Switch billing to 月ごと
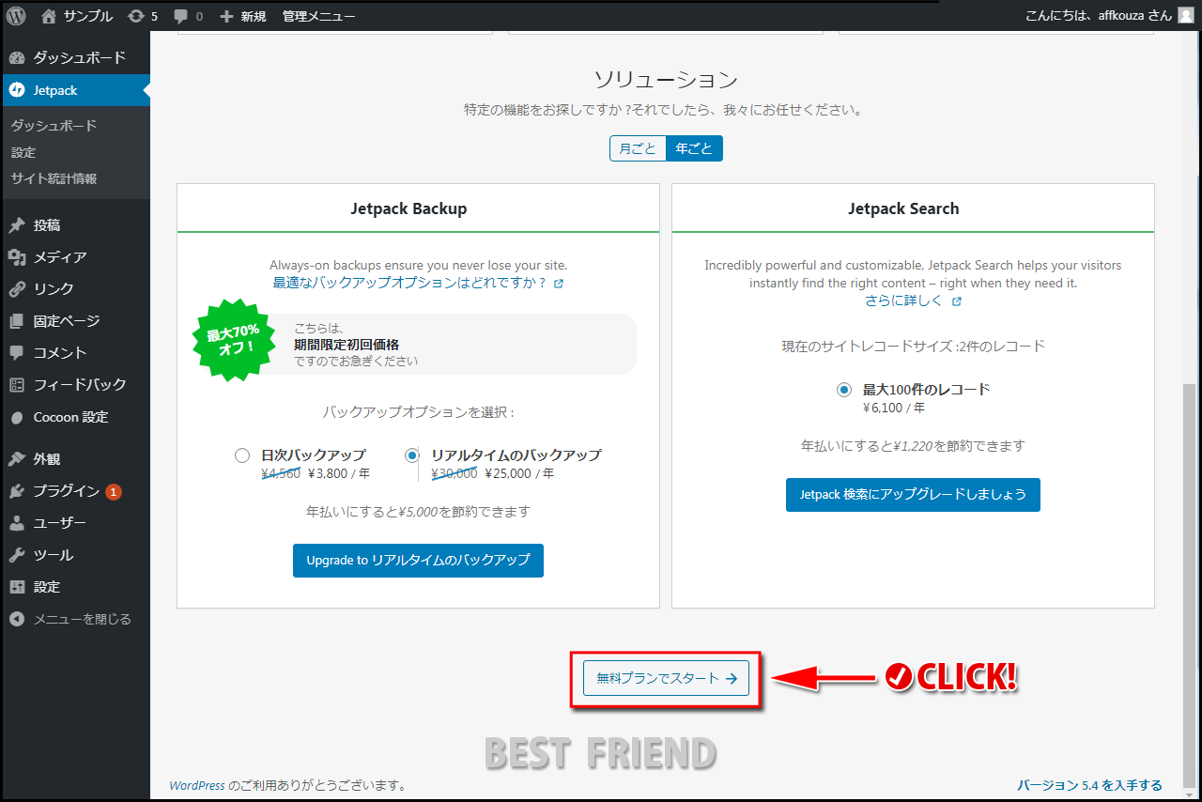Image resolution: width=1202 pixels, height=802 pixels. pyautogui.click(x=638, y=148)
